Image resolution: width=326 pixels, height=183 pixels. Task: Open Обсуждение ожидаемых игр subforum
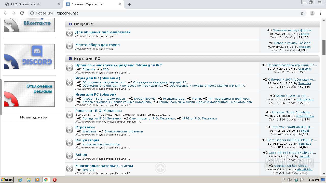104,82
